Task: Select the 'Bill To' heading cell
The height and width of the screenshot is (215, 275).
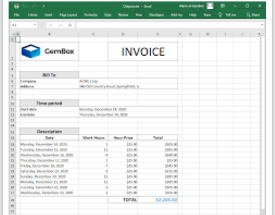Action: point(50,75)
